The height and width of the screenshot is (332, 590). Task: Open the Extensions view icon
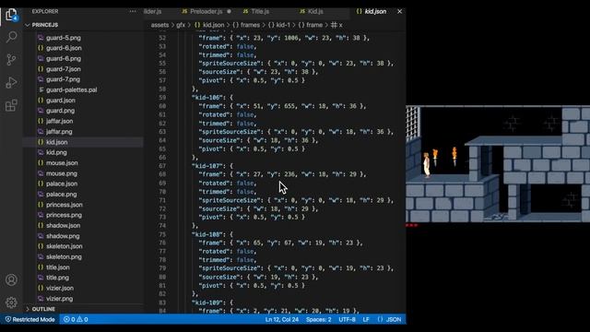pyautogui.click(x=11, y=105)
